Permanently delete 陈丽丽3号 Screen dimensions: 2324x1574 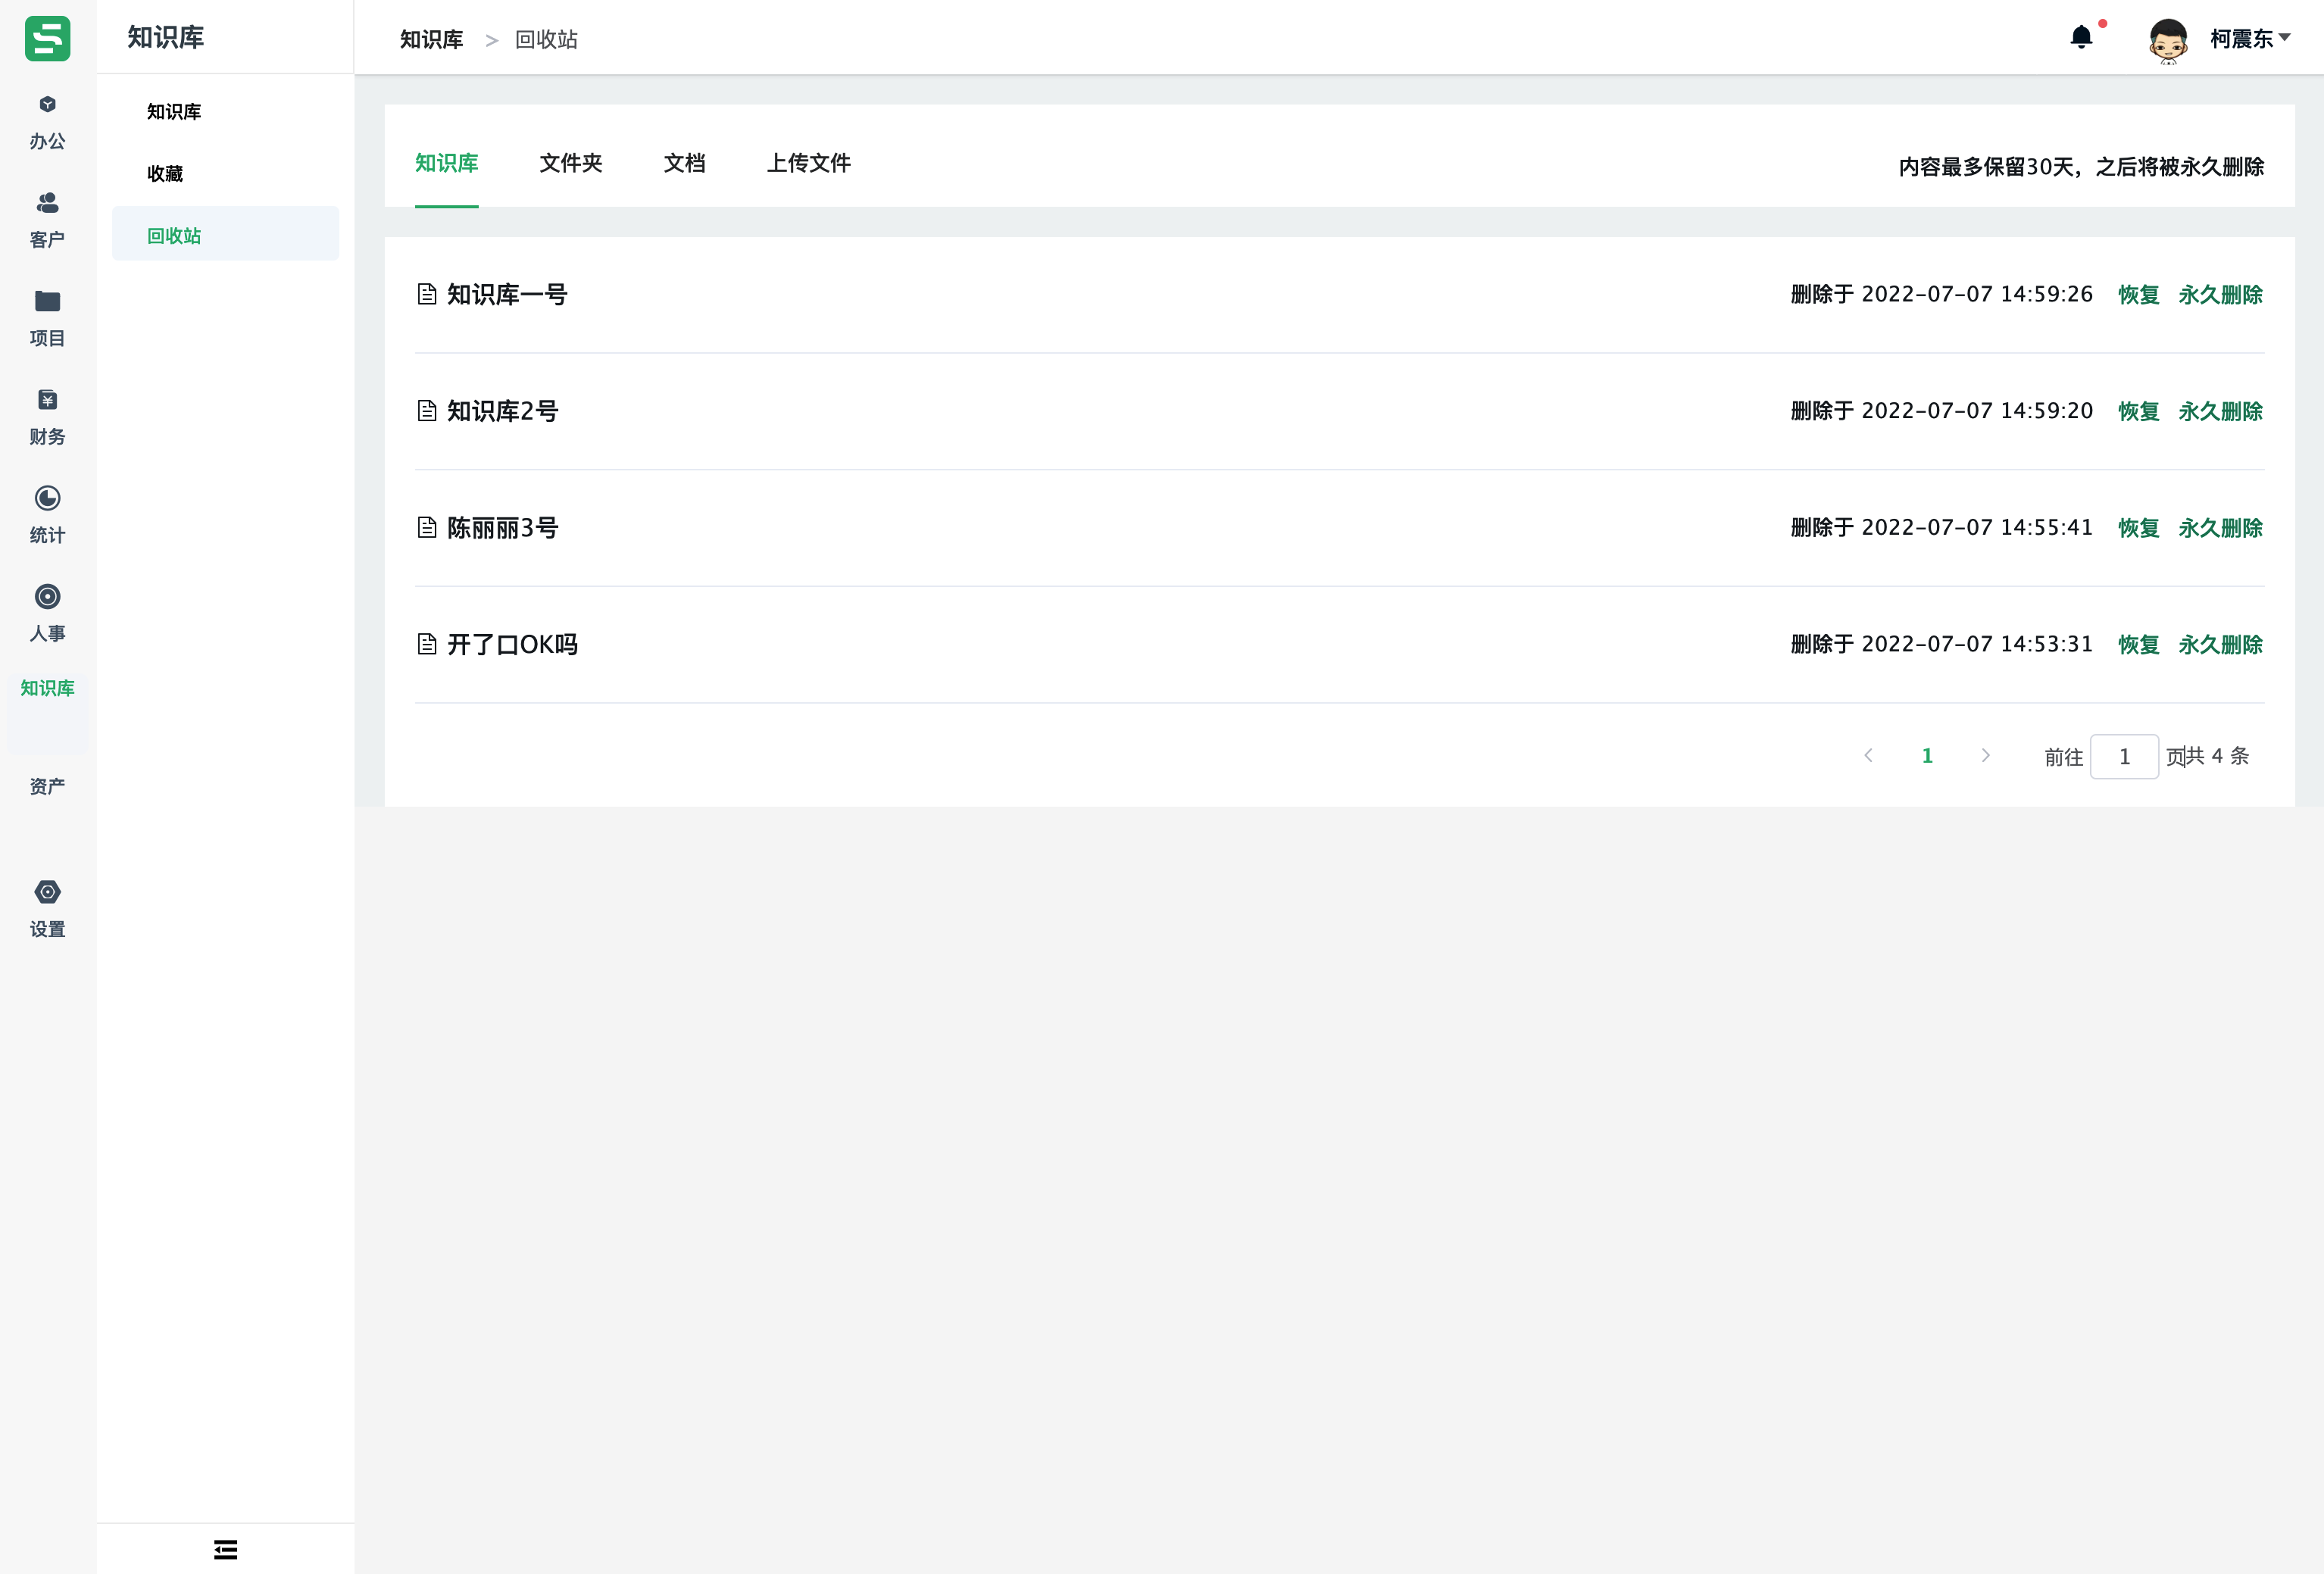click(x=2221, y=528)
